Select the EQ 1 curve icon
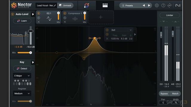 click(49, 19)
